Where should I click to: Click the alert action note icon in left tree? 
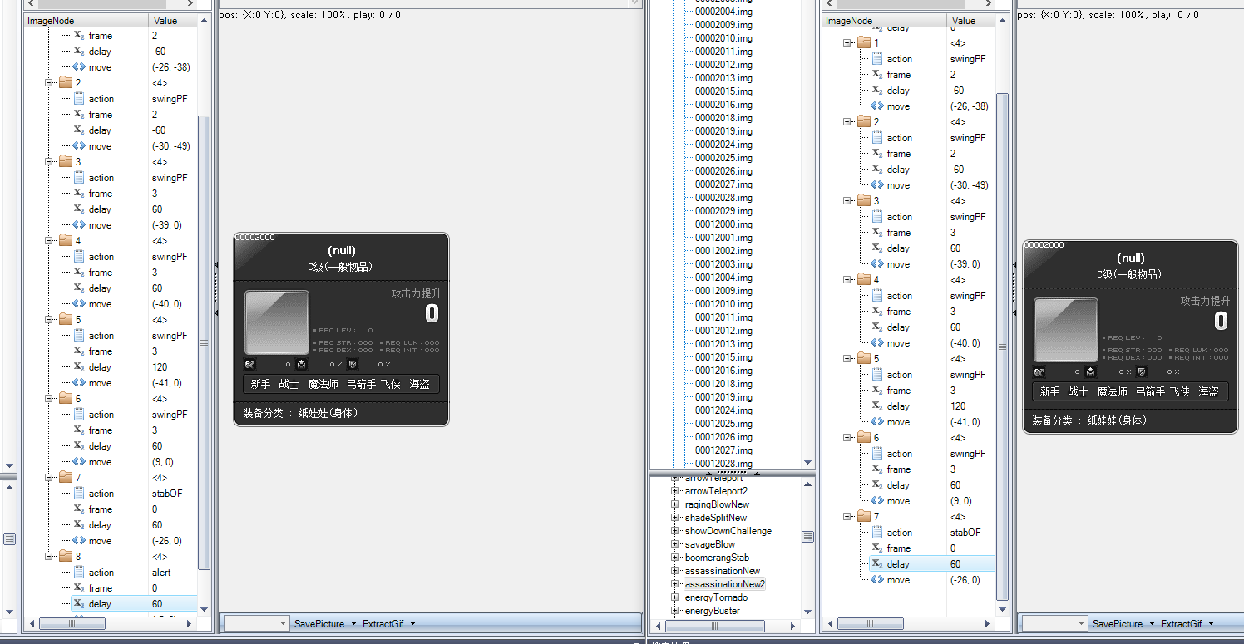pyautogui.click(x=79, y=573)
